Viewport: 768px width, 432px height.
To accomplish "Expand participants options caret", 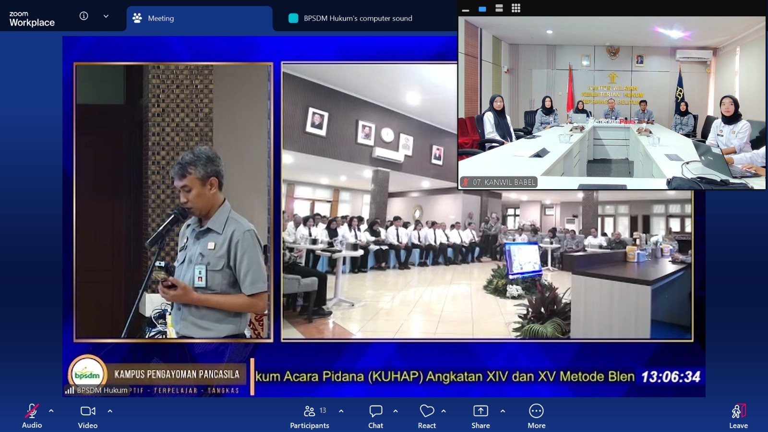I will tap(341, 411).
